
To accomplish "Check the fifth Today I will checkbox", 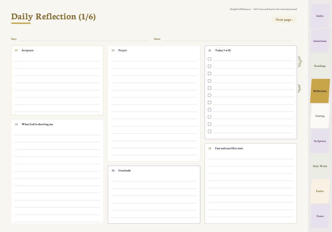I will pos(209,88).
